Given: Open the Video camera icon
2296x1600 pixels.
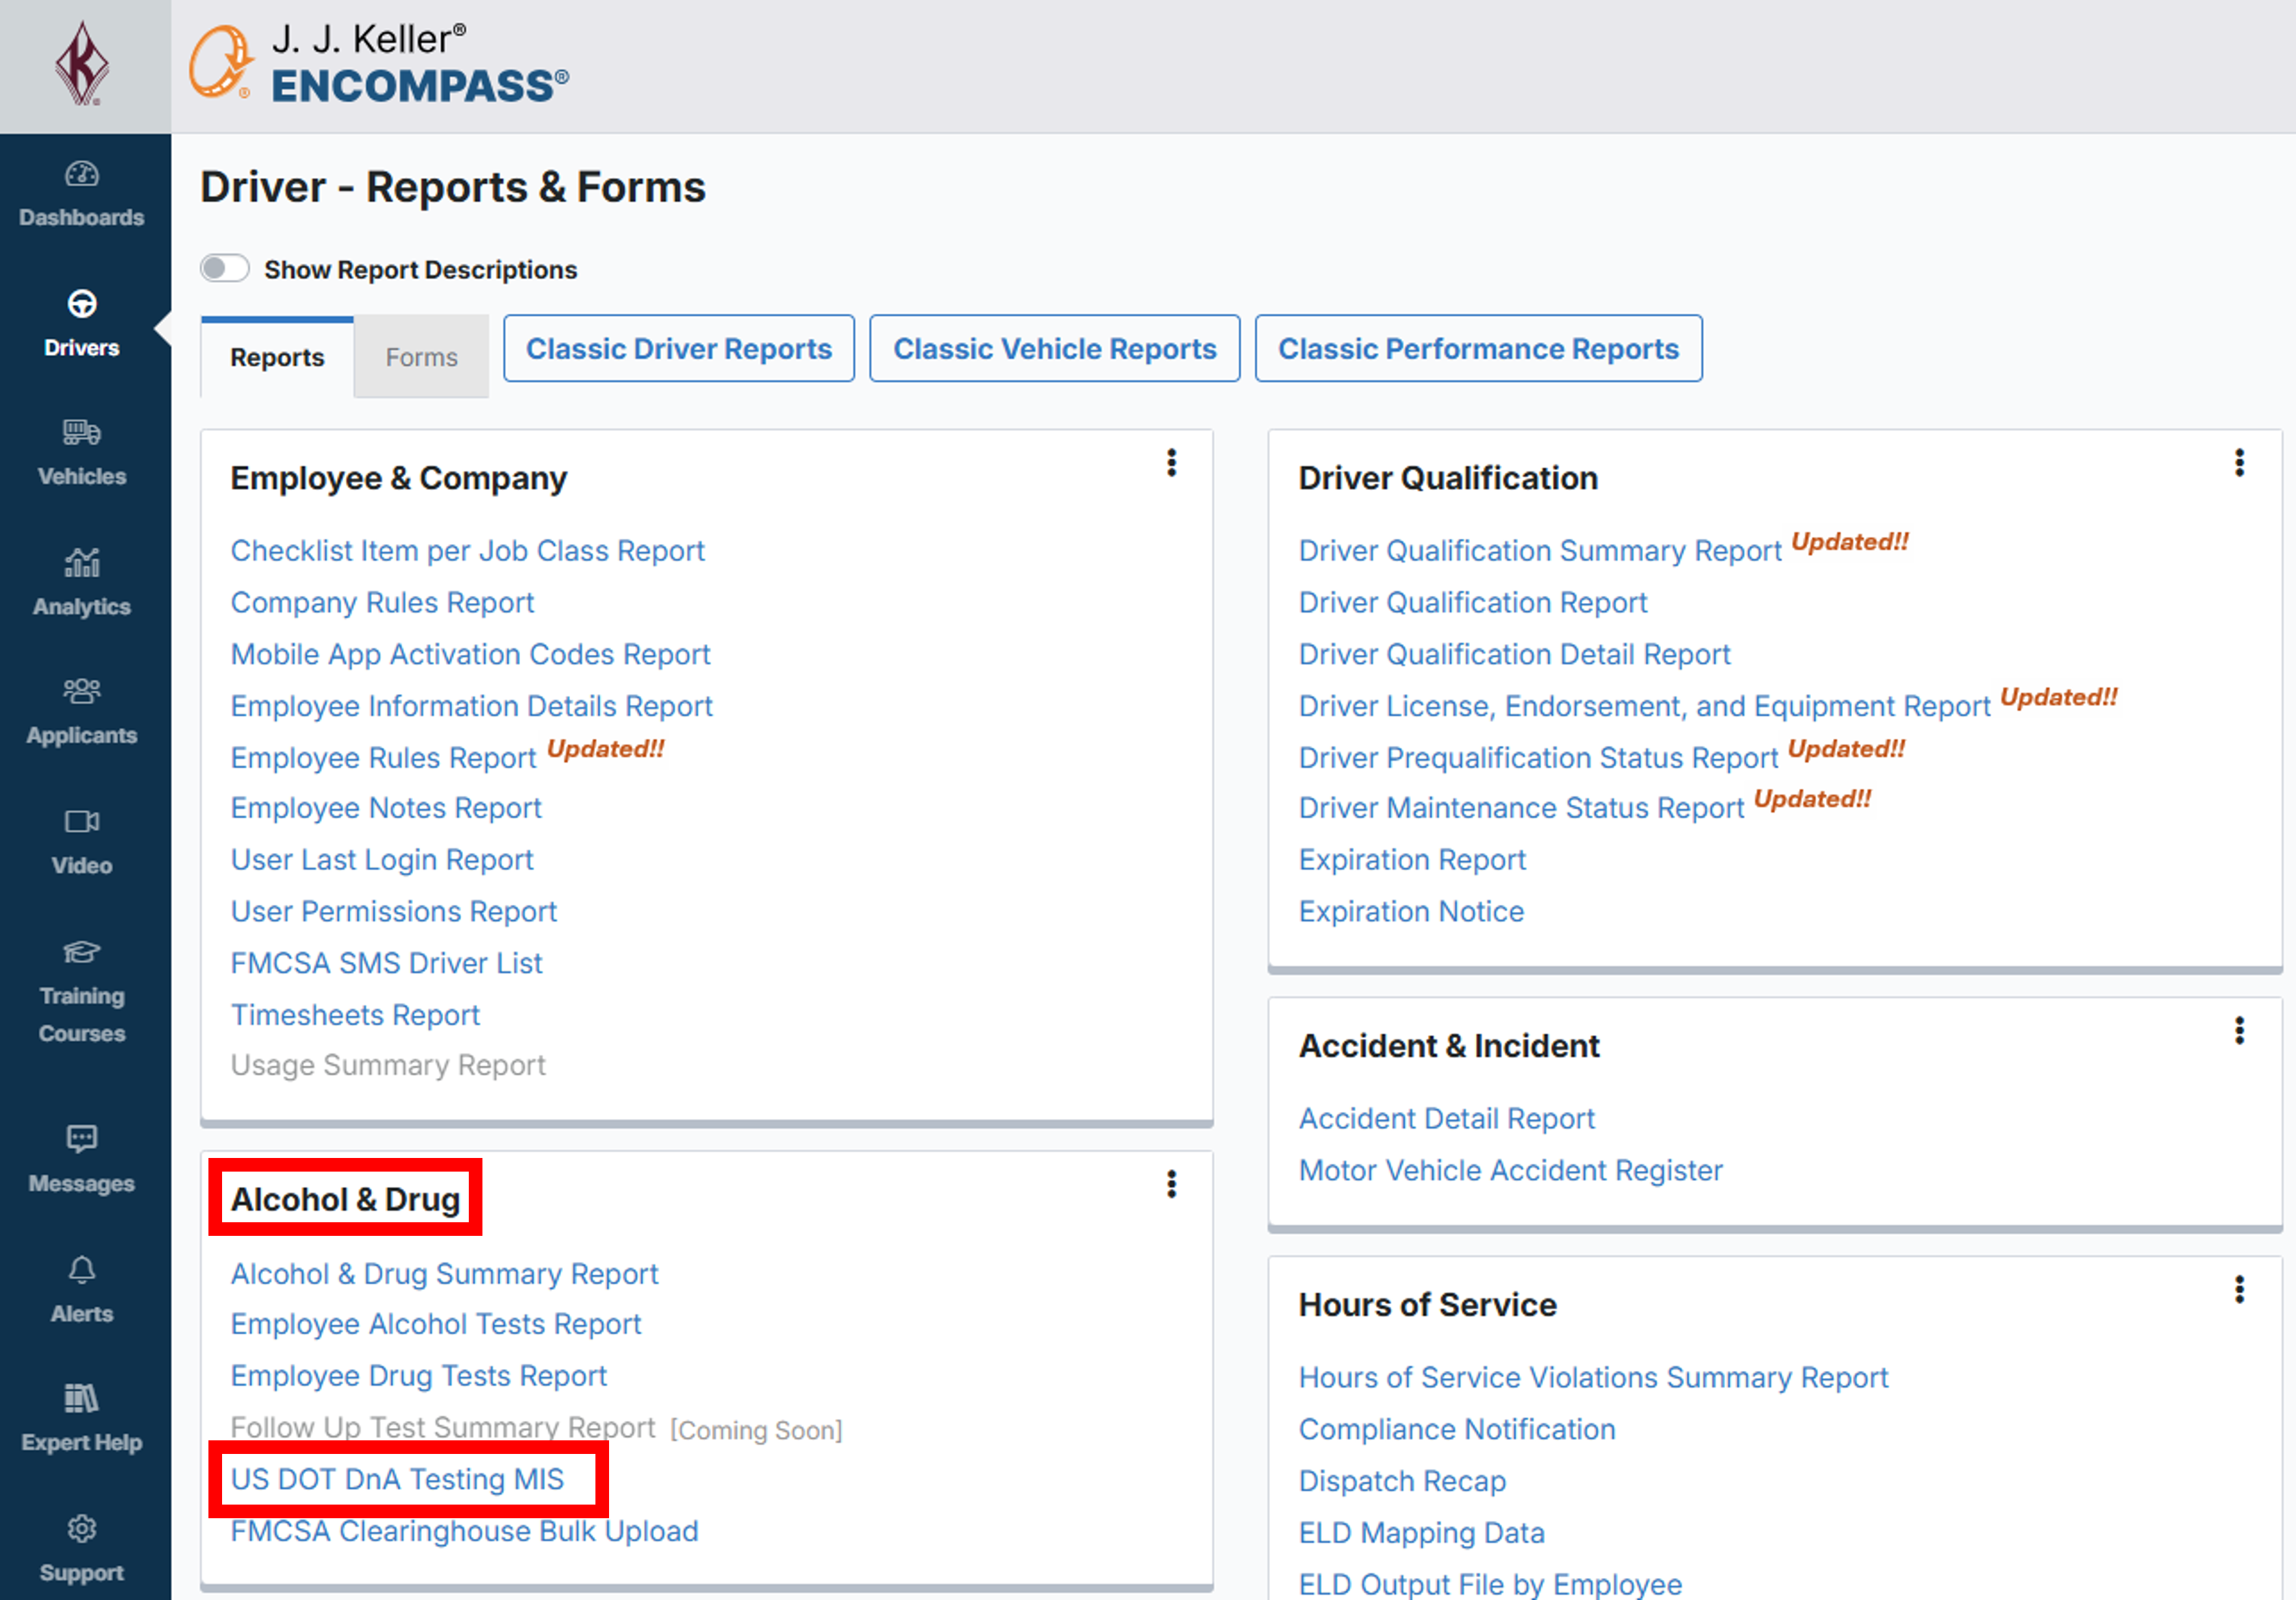Looking at the screenshot, I should 82,822.
